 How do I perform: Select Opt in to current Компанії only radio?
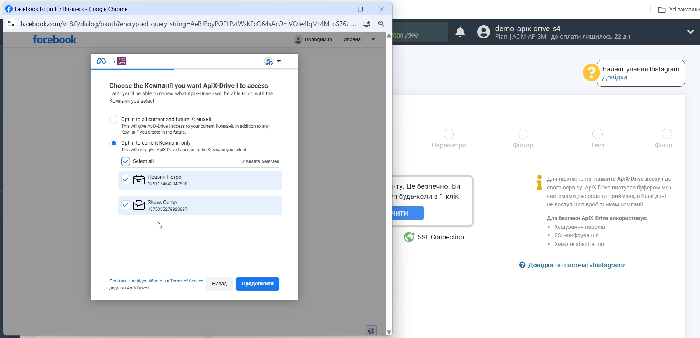pyautogui.click(x=114, y=143)
